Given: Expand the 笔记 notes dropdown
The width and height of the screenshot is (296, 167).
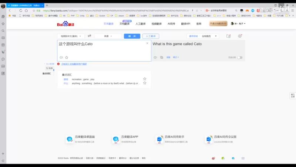Looking at the screenshot, I should [x=176, y=57].
